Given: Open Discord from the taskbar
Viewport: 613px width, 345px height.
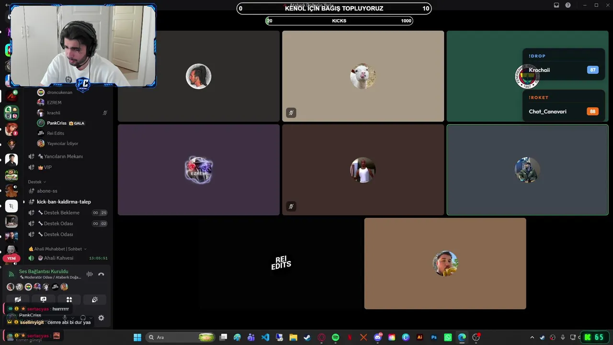Looking at the screenshot, I should [378, 337].
